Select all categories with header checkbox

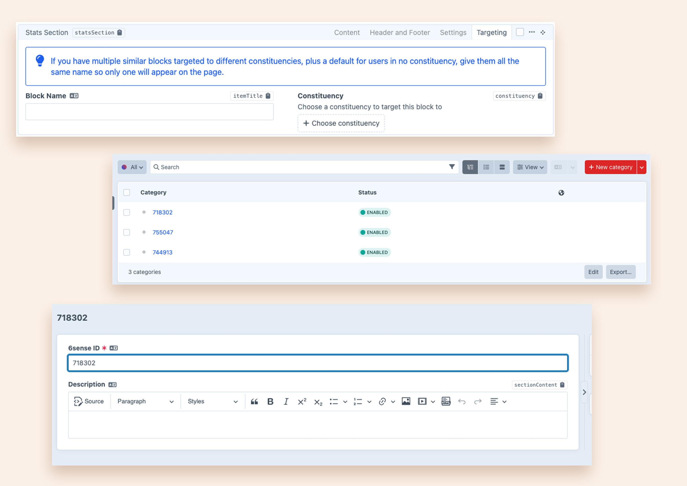tap(127, 192)
